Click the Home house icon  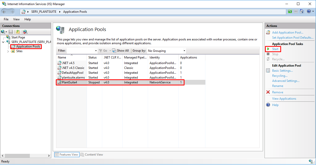click(x=302, y=11)
